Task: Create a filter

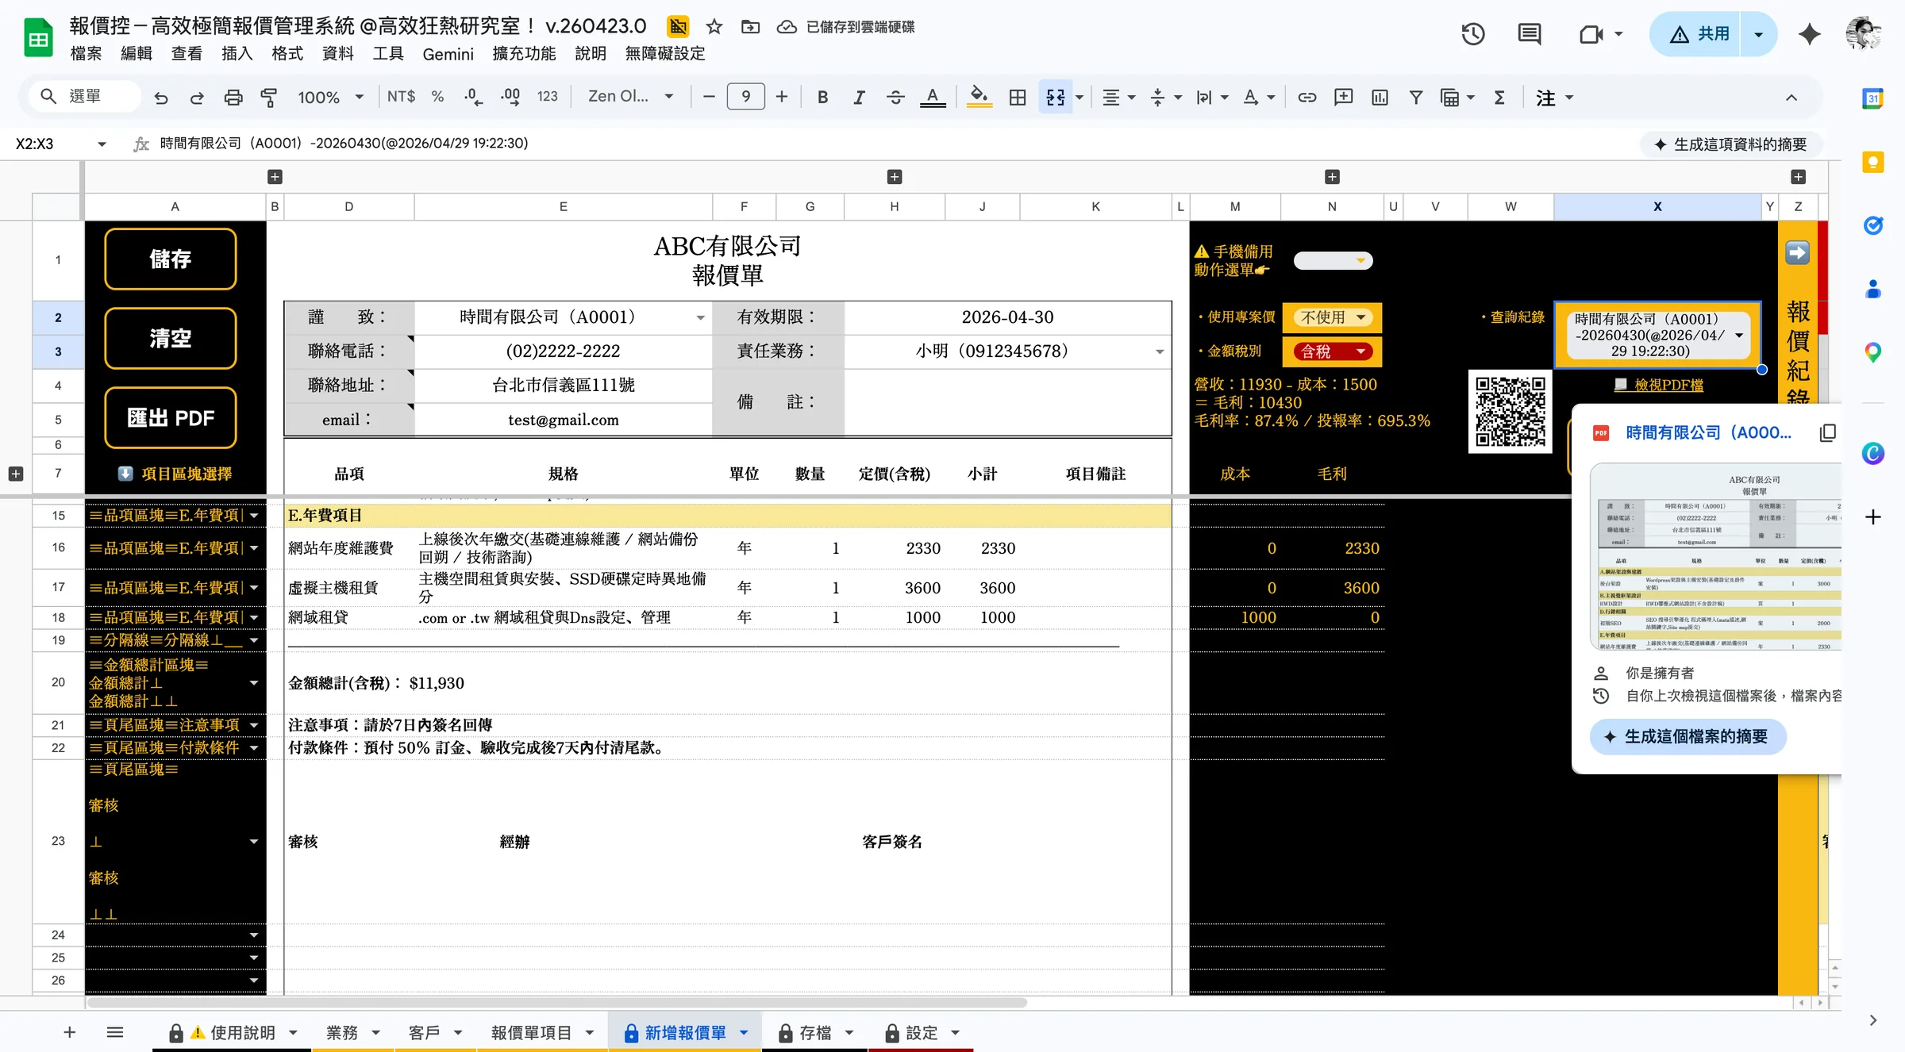Action: click(1415, 97)
